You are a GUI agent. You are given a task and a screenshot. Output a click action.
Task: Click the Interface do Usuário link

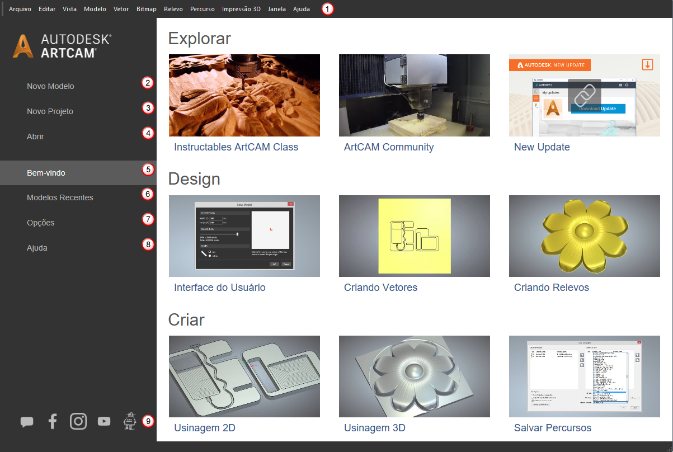[220, 288]
